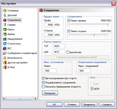Enable the UDP выключен checkbox
The height and width of the screenshot is (109, 117).
point(68,52)
